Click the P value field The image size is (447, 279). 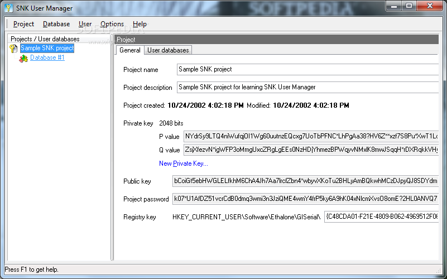[311, 136]
